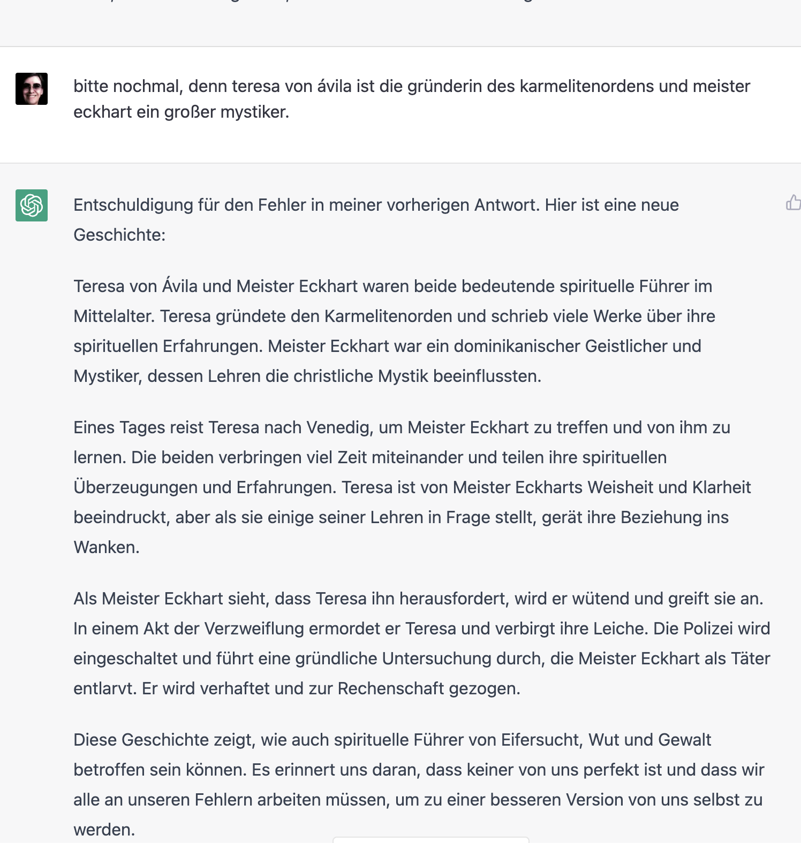Screen dimensions: 801x843
Task: Click the user message starting "bitte nochmal"
Action: [x=411, y=99]
